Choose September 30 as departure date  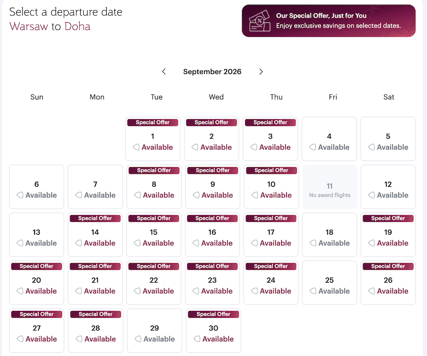pos(213,331)
